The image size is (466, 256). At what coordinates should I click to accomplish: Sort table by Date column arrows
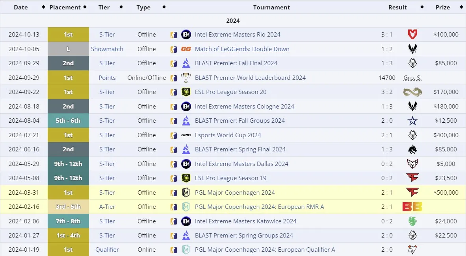click(x=43, y=7)
